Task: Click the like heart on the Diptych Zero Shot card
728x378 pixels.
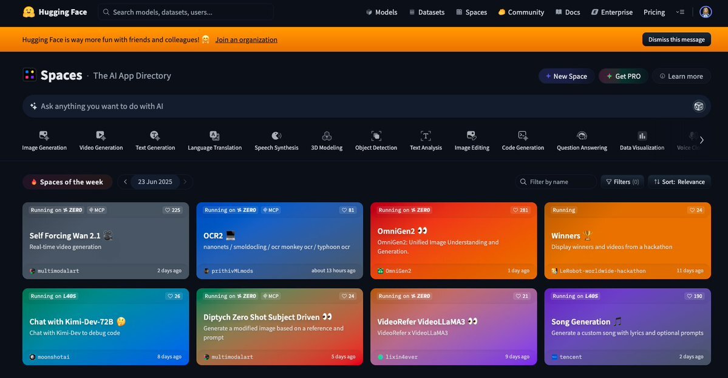Action: pyautogui.click(x=344, y=296)
